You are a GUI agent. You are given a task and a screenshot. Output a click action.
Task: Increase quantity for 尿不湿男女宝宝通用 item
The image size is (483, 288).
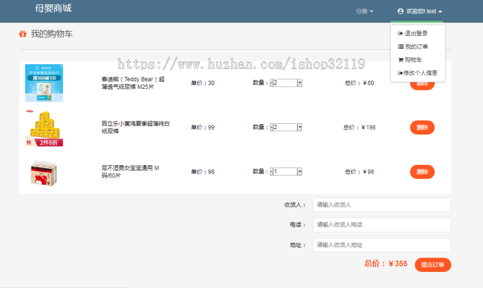(299, 171)
